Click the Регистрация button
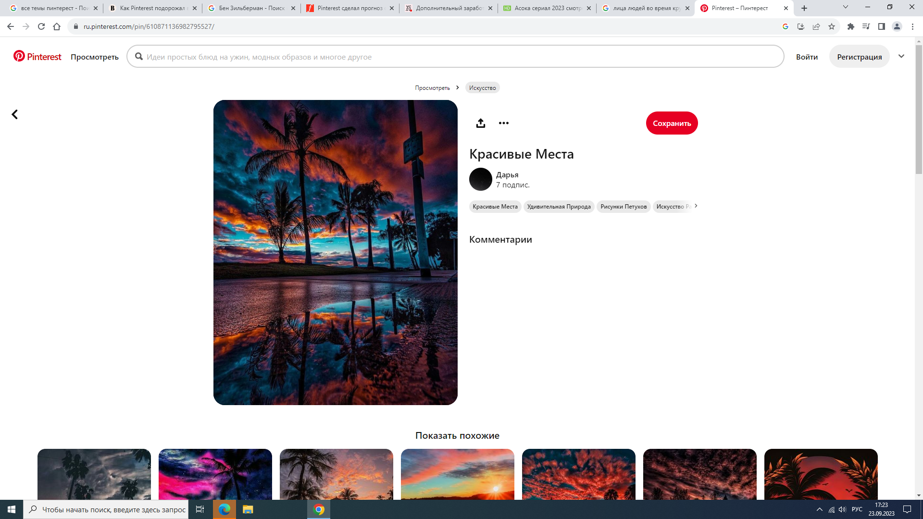The width and height of the screenshot is (923, 519). click(x=859, y=57)
